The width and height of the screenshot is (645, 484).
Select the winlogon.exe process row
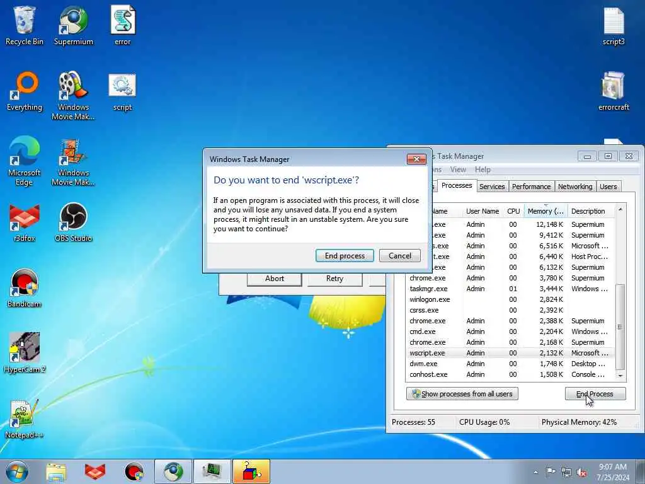point(510,299)
